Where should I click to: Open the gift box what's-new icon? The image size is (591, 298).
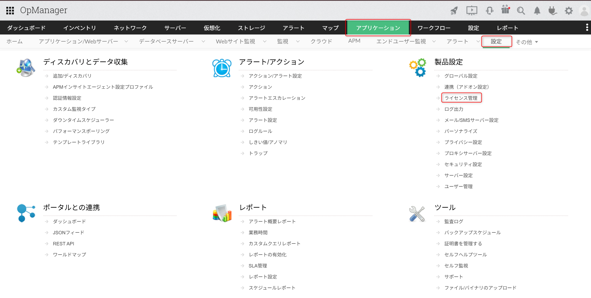pyautogui.click(x=505, y=10)
